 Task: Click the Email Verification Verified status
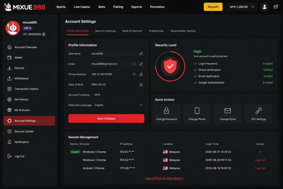click(x=268, y=76)
